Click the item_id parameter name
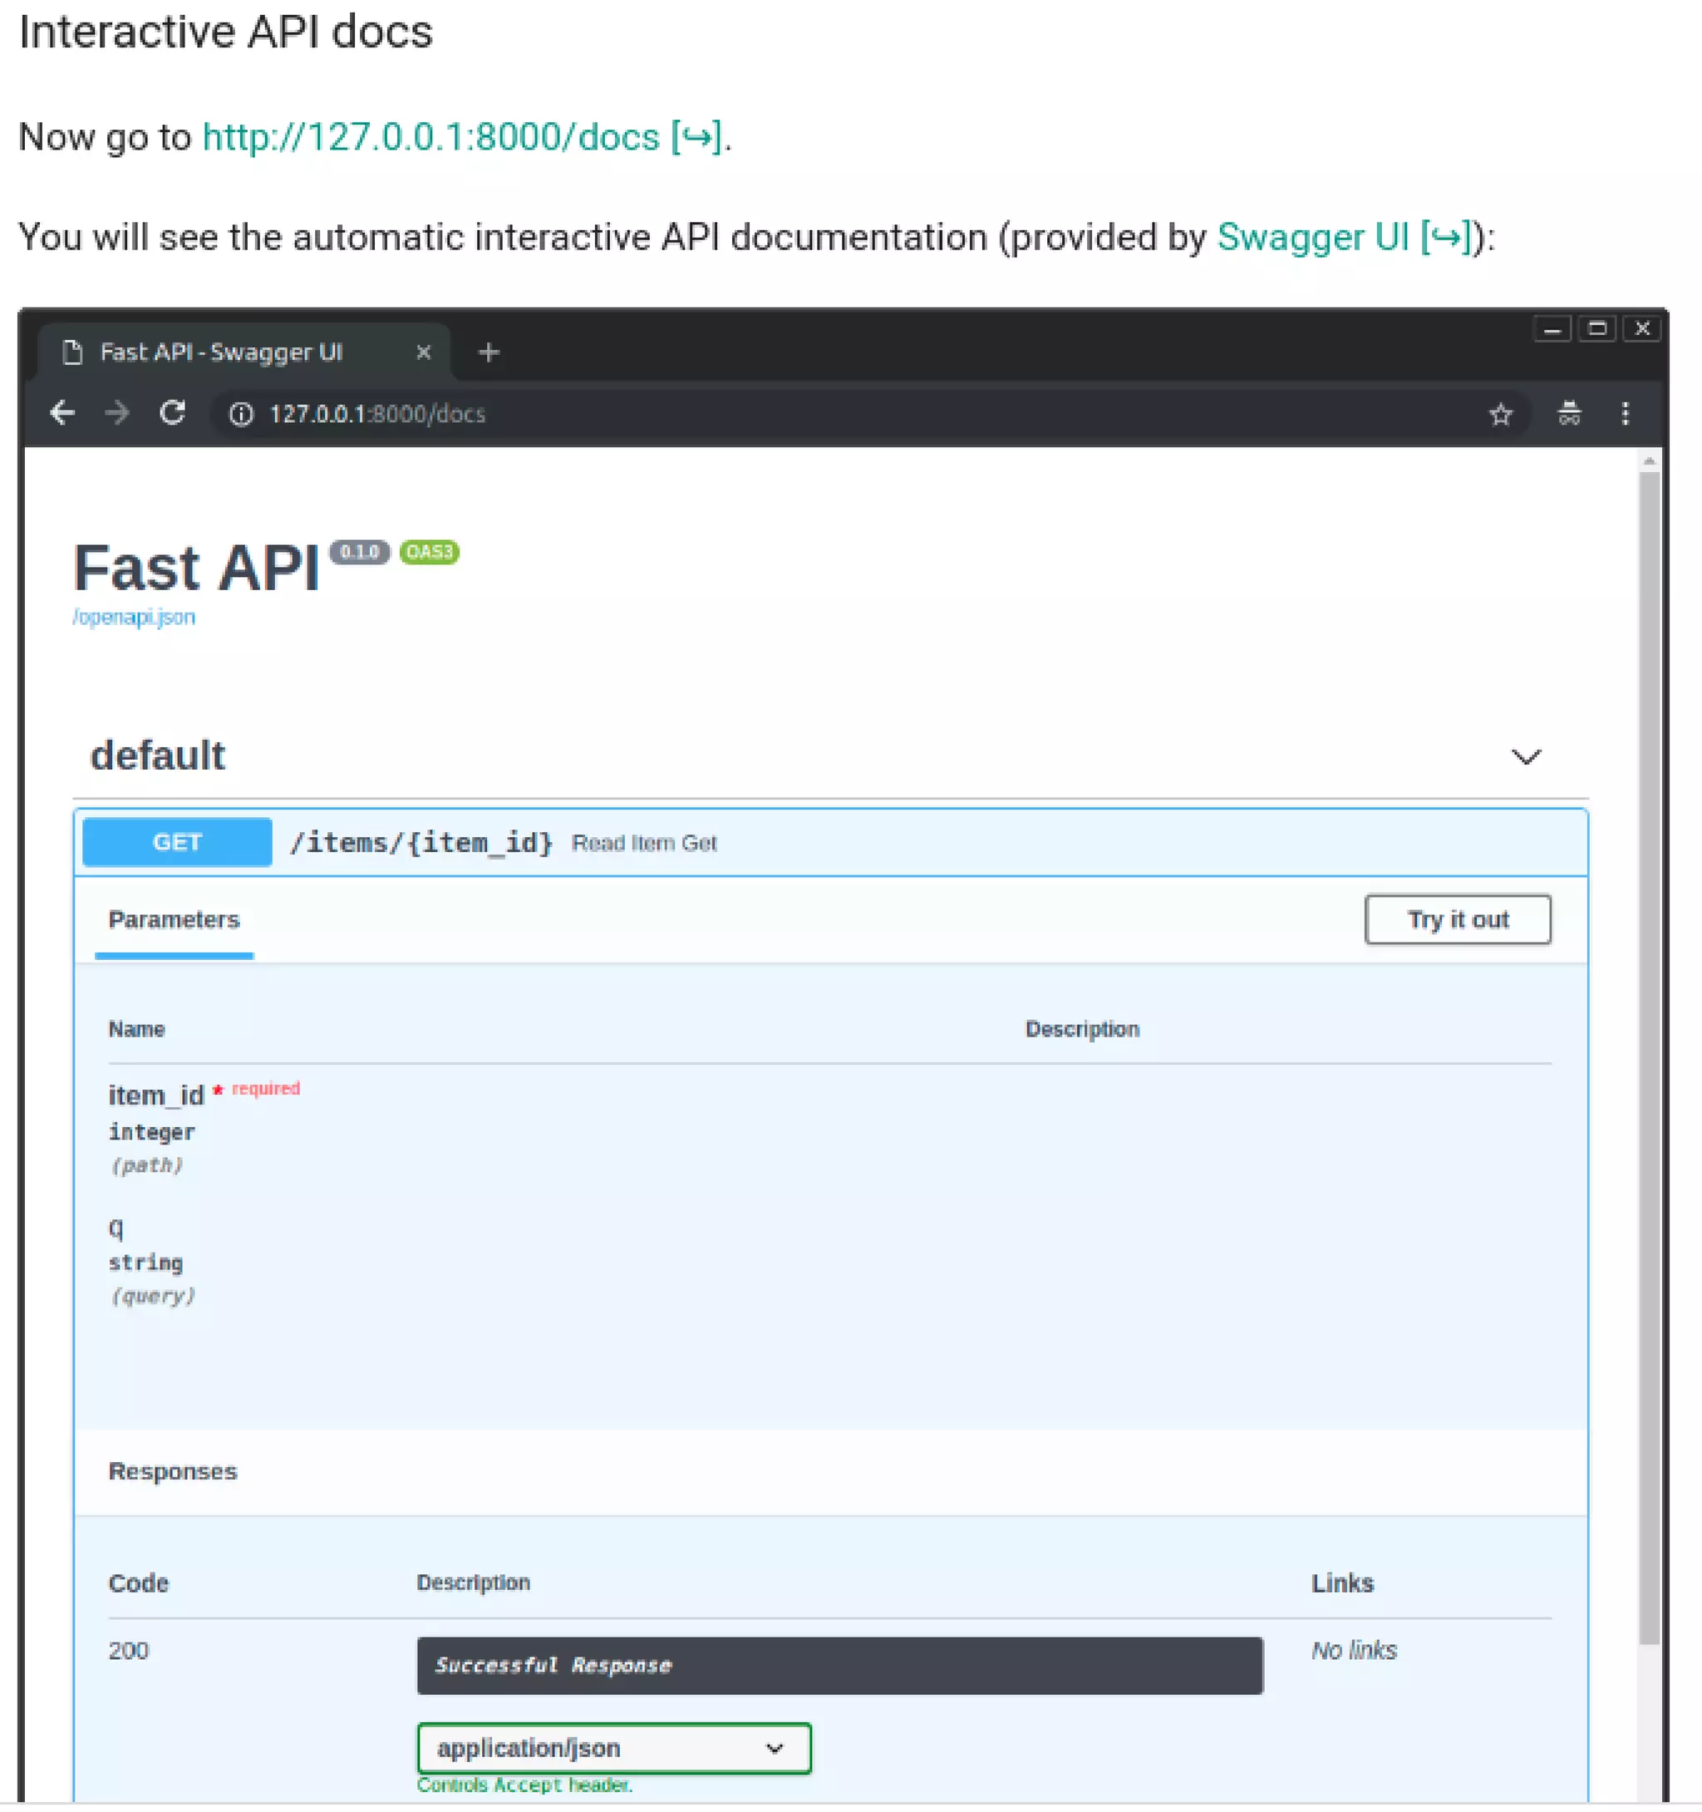The image size is (1702, 1812). coord(155,1094)
